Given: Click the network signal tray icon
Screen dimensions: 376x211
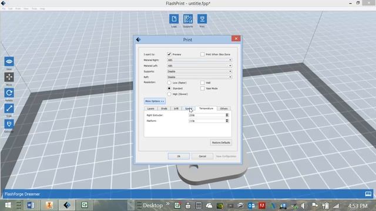Looking at the screenshot, I should tap(336, 206).
